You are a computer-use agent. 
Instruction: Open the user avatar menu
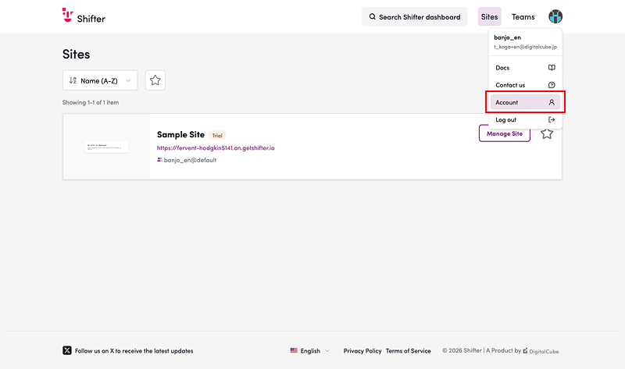tap(555, 16)
